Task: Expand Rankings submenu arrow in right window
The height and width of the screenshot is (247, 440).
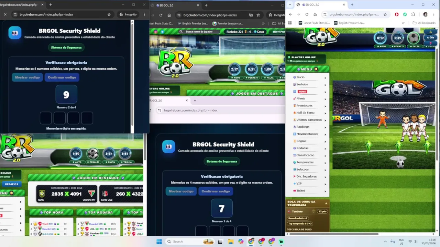Action: click(x=325, y=127)
